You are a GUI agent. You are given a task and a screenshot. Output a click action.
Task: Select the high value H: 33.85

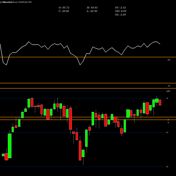click(92, 8)
